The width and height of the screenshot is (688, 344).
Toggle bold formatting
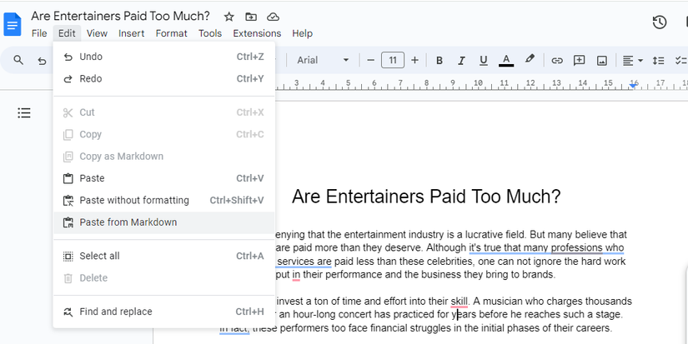coord(439,60)
